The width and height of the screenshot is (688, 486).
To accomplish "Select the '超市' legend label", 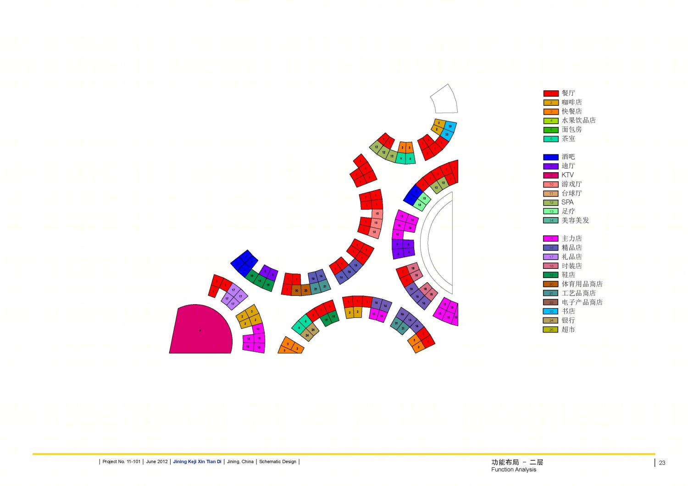I will pyautogui.click(x=568, y=329).
